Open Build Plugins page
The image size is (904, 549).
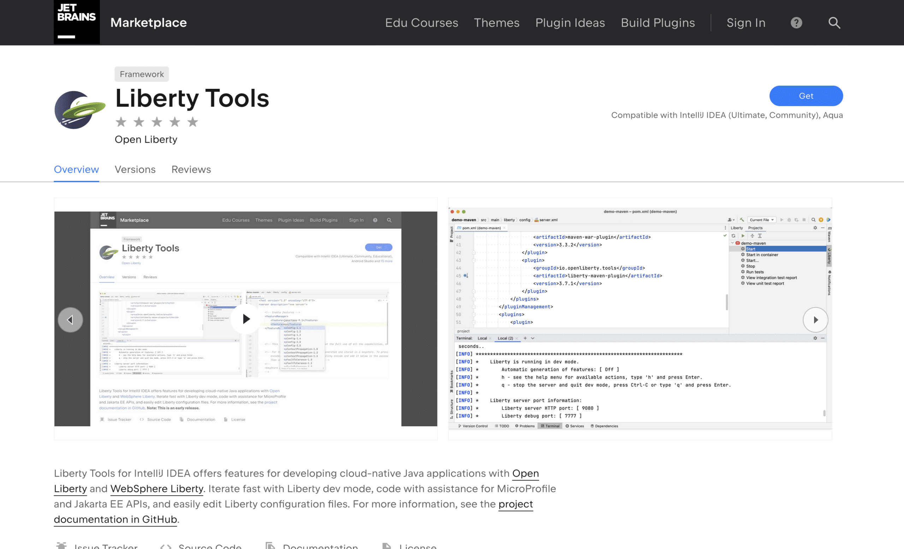658,23
